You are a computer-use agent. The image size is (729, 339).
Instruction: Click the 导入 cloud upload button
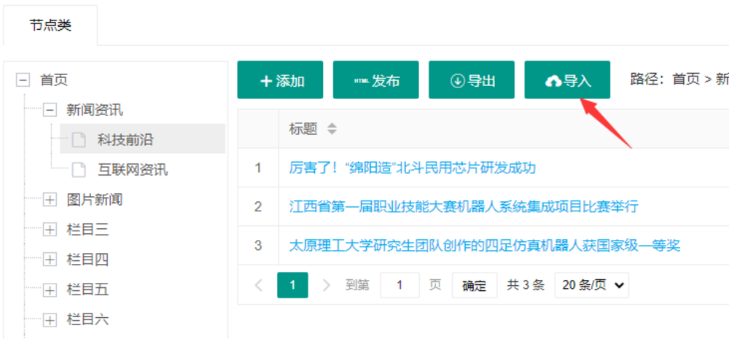click(x=567, y=80)
